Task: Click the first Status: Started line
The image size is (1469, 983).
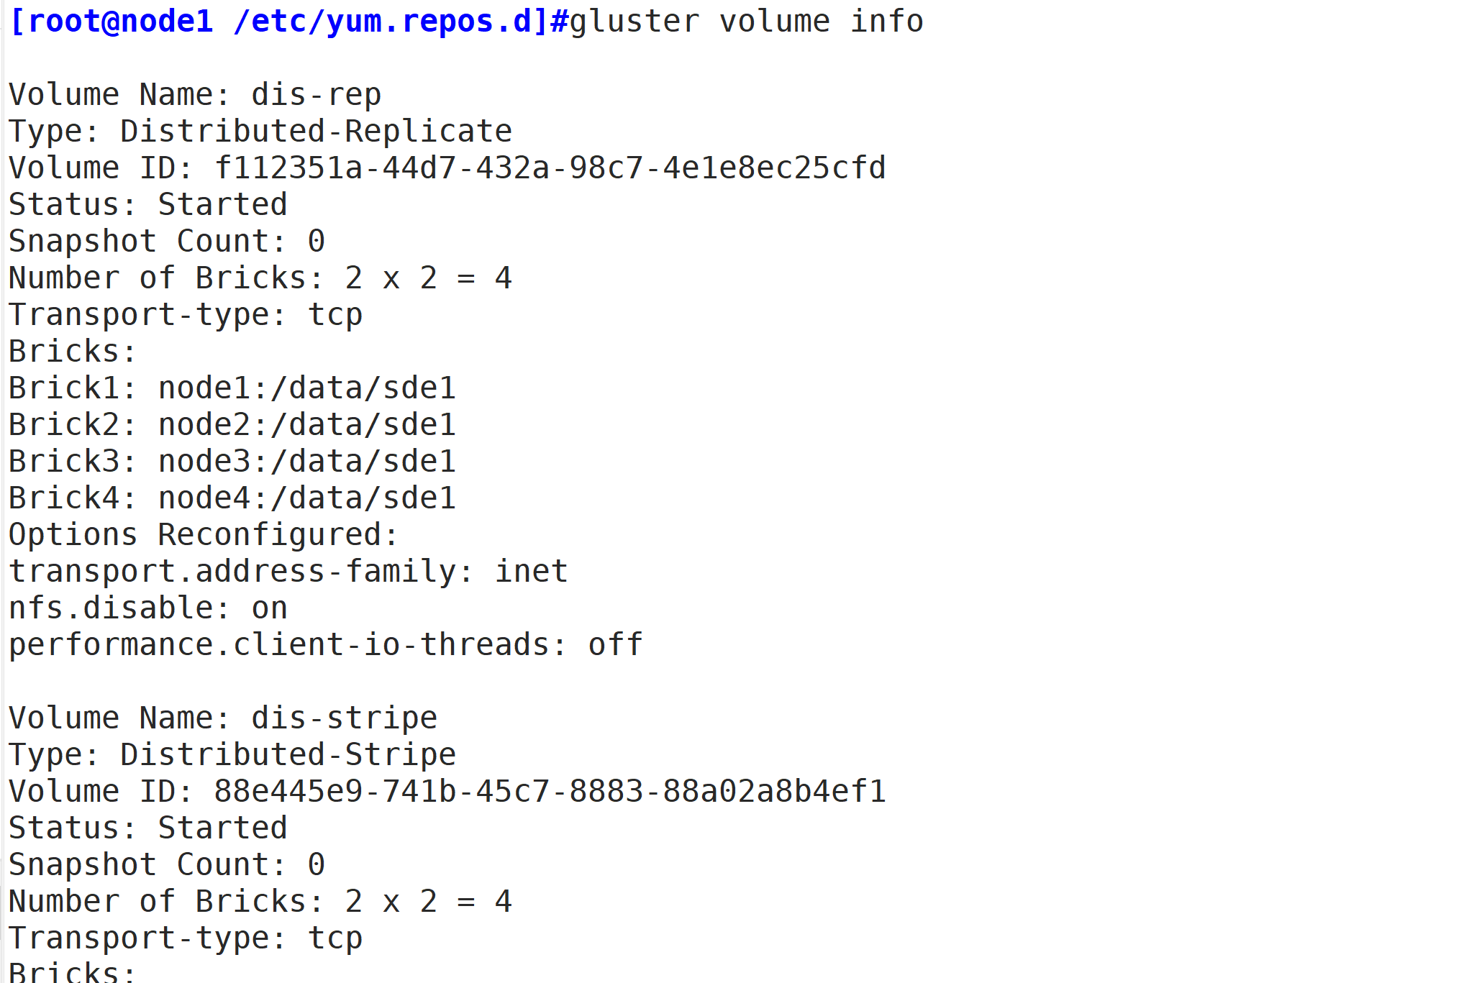Action: pyautogui.click(x=148, y=205)
